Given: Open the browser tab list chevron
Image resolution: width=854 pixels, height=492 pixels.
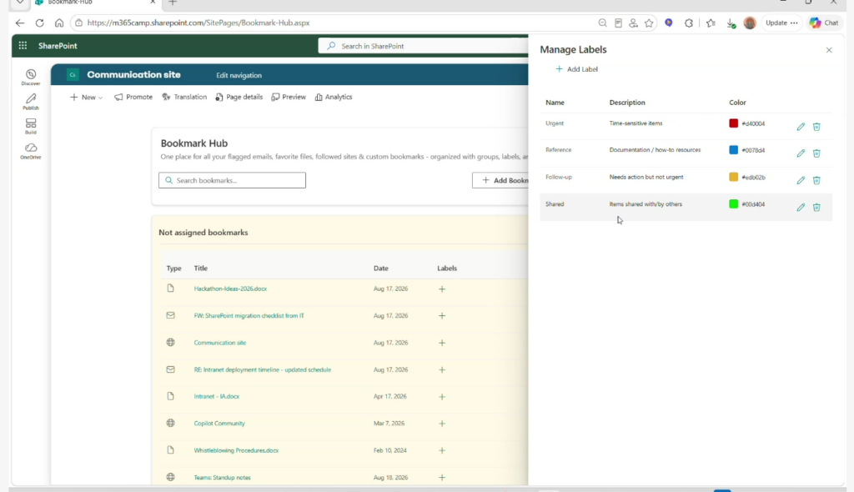Looking at the screenshot, I should 20,3.
